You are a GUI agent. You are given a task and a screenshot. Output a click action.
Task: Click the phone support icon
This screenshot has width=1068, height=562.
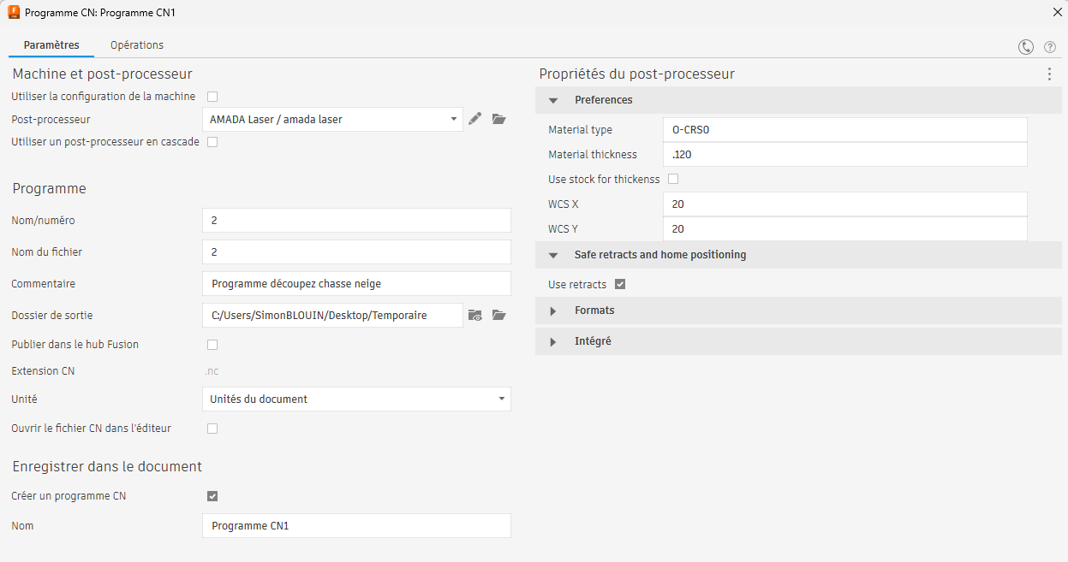1025,47
